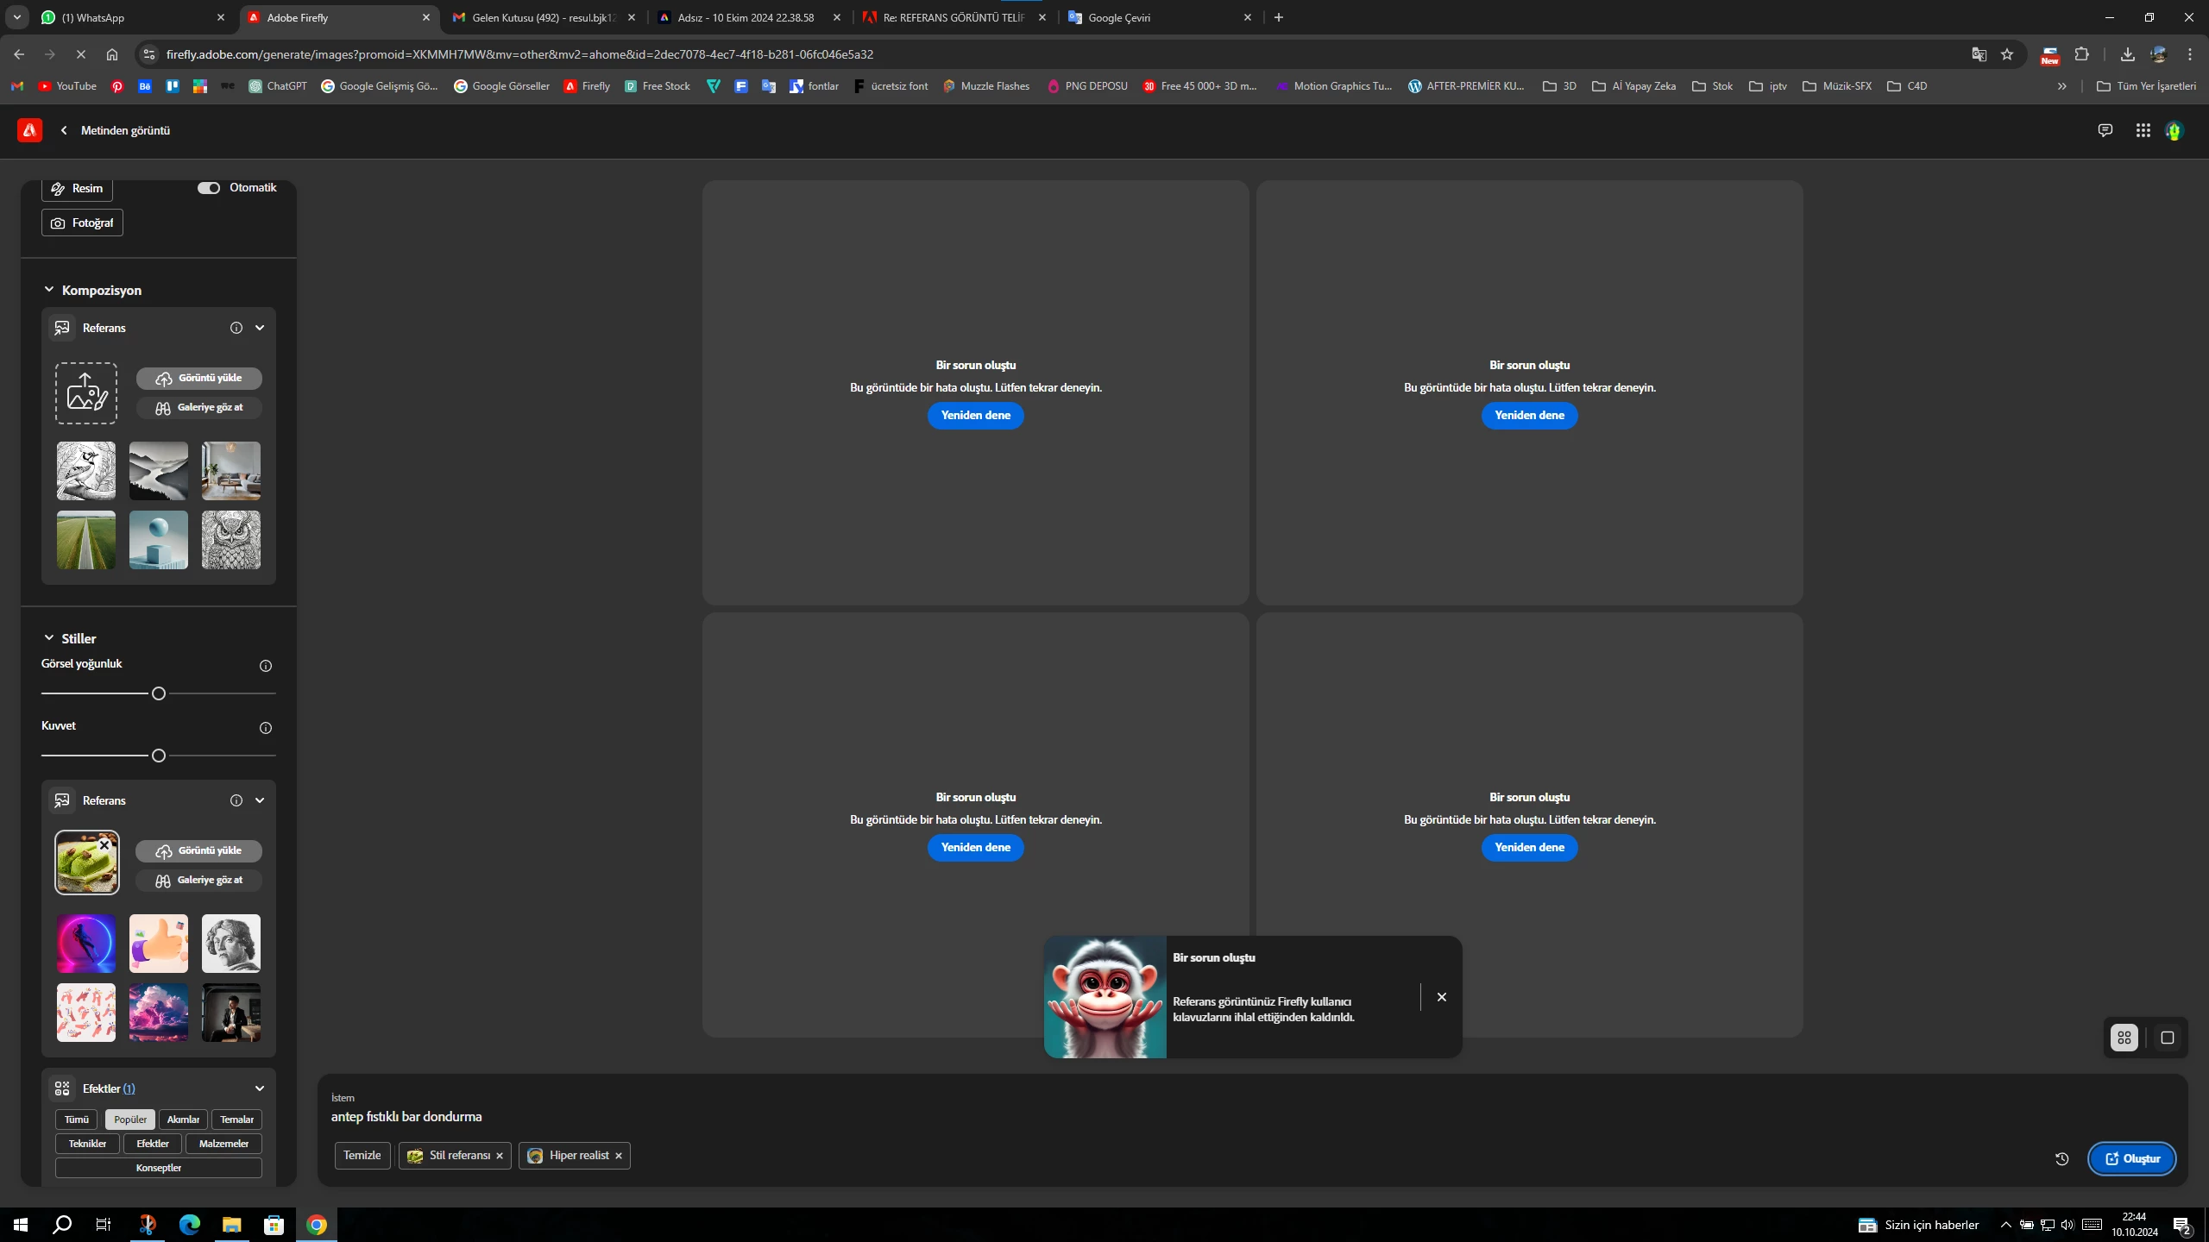Select the Akımlar effects tab
The width and height of the screenshot is (2209, 1242).
coord(183,1120)
